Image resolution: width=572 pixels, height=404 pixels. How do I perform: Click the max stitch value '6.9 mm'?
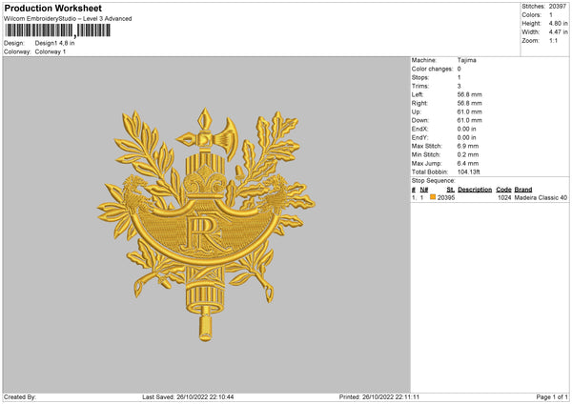tap(468, 146)
